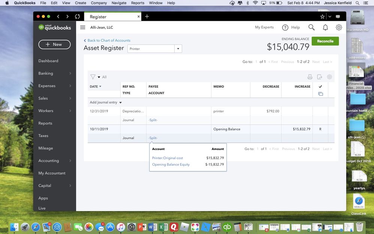Open the notifications bell icon
374x234 pixels.
tap(325, 27)
